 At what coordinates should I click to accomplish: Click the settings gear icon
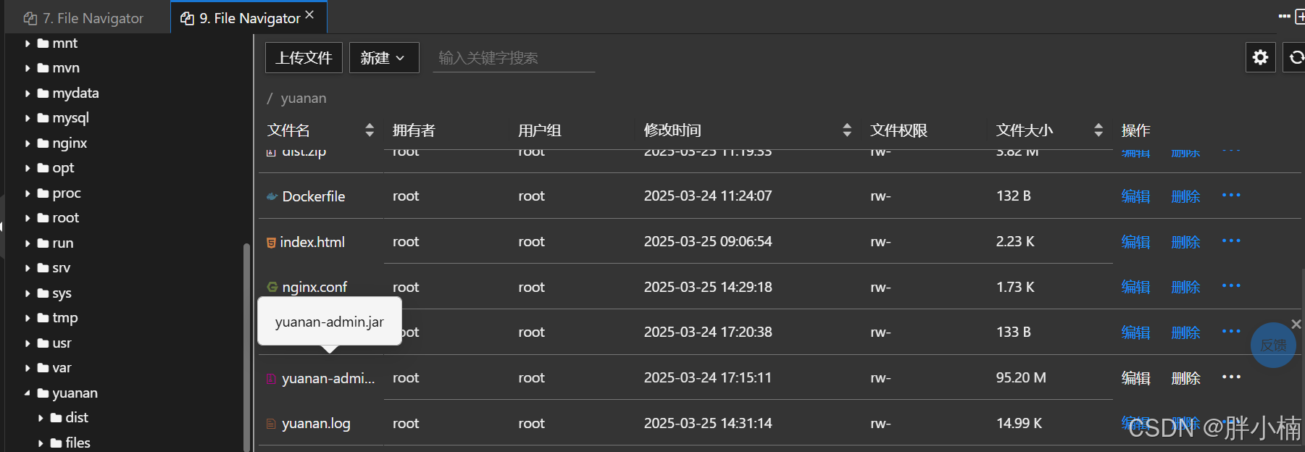(x=1260, y=57)
